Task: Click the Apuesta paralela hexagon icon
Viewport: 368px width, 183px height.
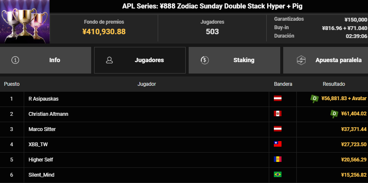Action: pos(301,60)
